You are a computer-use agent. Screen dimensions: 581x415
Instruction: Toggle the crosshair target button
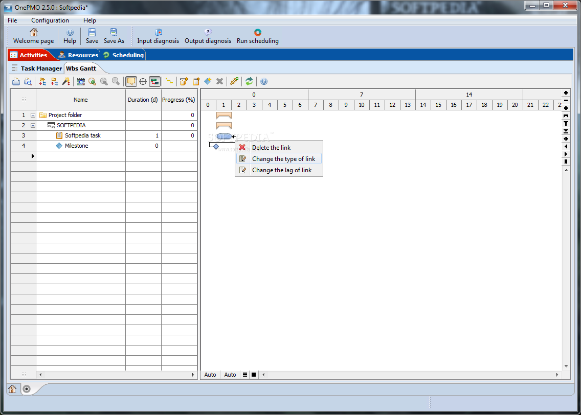[x=143, y=81]
